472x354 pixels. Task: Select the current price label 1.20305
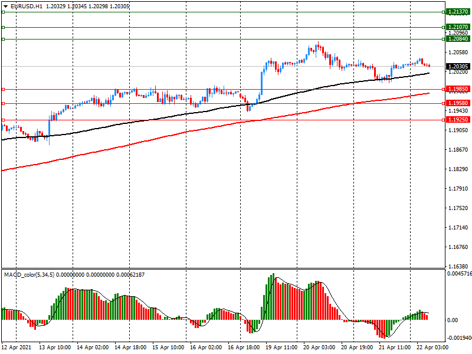pyautogui.click(x=458, y=67)
